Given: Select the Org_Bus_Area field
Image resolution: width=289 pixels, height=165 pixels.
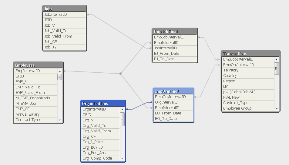Looking at the screenshot, I should 100,153.
